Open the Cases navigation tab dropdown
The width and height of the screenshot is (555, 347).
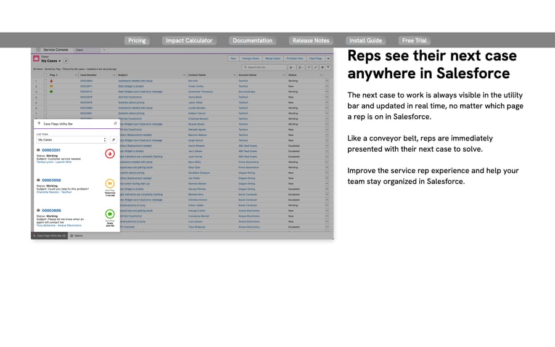tap(104, 50)
